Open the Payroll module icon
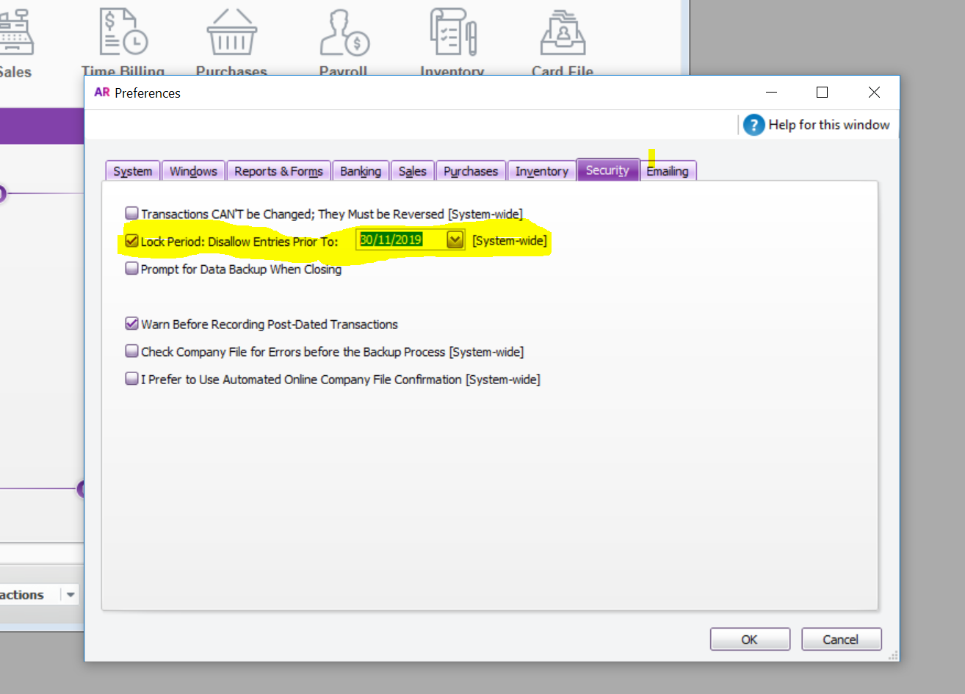The width and height of the screenshot is (965, 694). tap(344, 32)
